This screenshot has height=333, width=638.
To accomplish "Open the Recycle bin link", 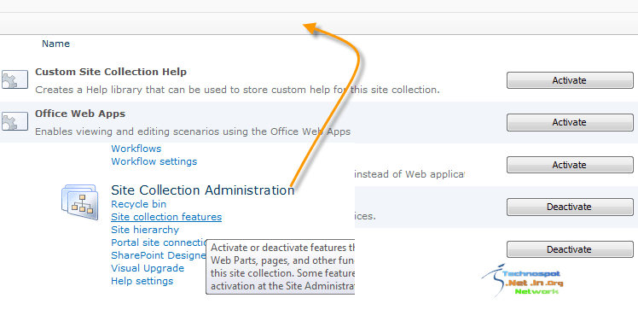I will click(x=139, y=204).
